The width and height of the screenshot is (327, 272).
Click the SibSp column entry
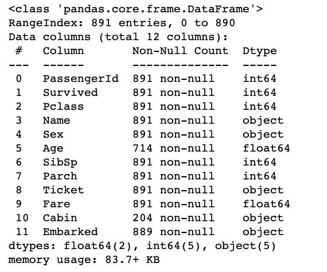pyautogui.click(x=60, y=162)
